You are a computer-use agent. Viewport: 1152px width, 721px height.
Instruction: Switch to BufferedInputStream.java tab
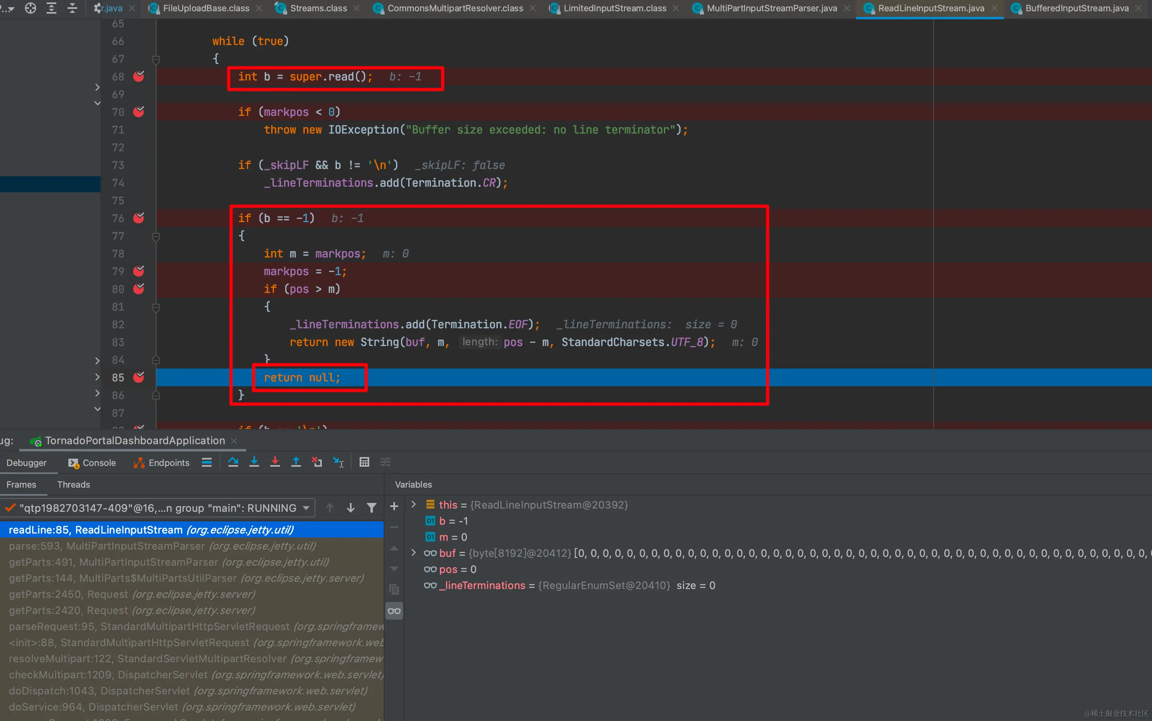[x=1076, y=8]
